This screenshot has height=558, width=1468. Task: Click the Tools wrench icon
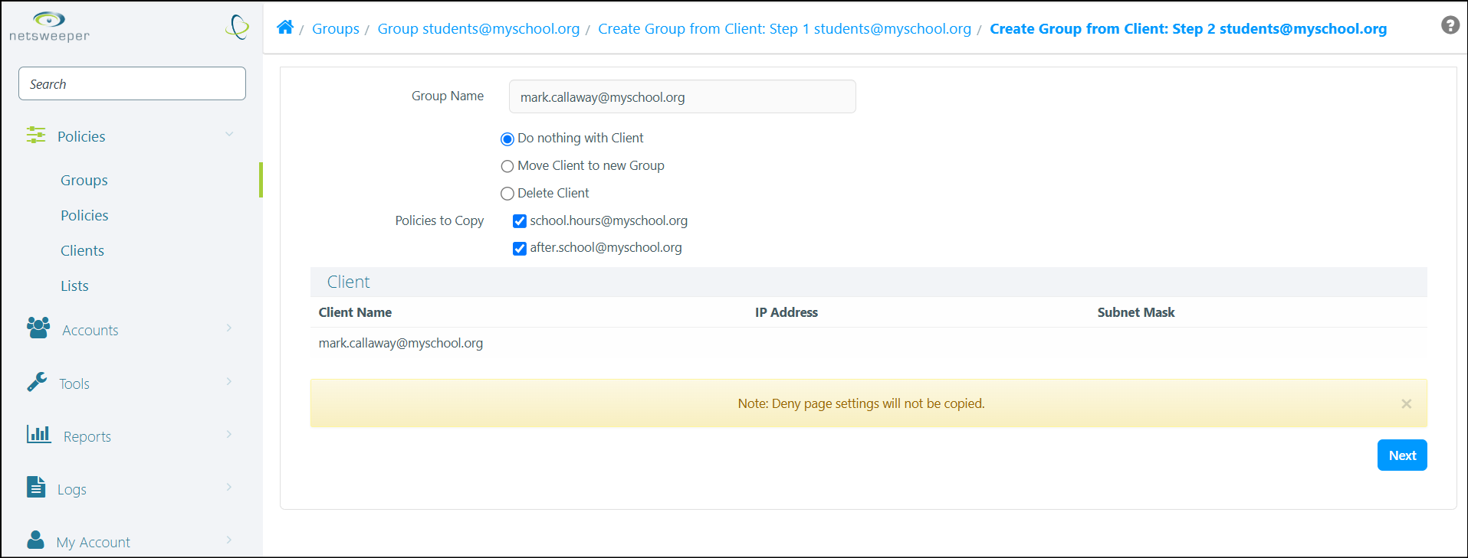click(37, 382)
